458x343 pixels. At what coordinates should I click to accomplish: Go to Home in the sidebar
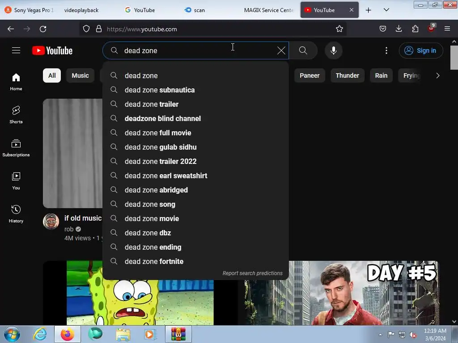click(16, 82)
